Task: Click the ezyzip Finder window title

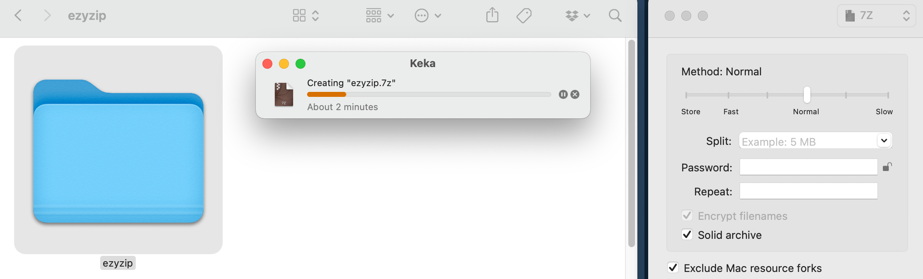Action: click(x=87, y=16)
